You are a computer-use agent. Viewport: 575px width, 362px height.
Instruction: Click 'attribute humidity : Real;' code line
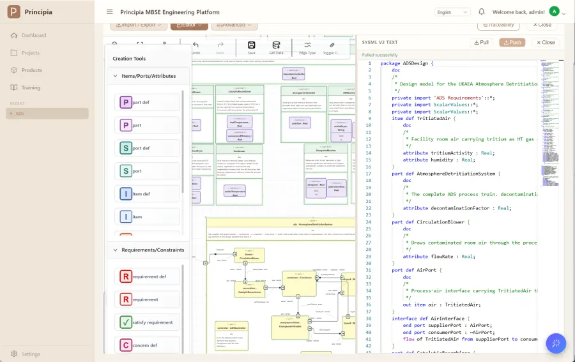click(439, 160)
